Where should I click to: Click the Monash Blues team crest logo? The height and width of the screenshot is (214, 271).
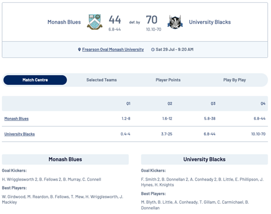tap(95, 22)
